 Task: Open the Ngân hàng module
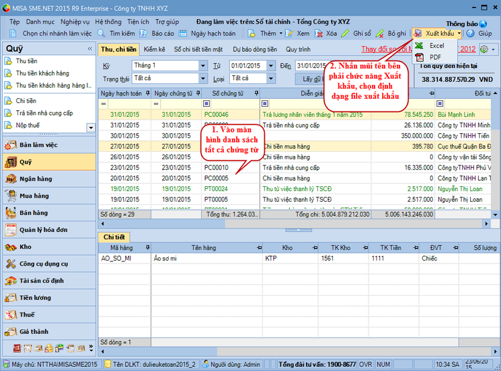pyautogui.click(x=49, y=179)
